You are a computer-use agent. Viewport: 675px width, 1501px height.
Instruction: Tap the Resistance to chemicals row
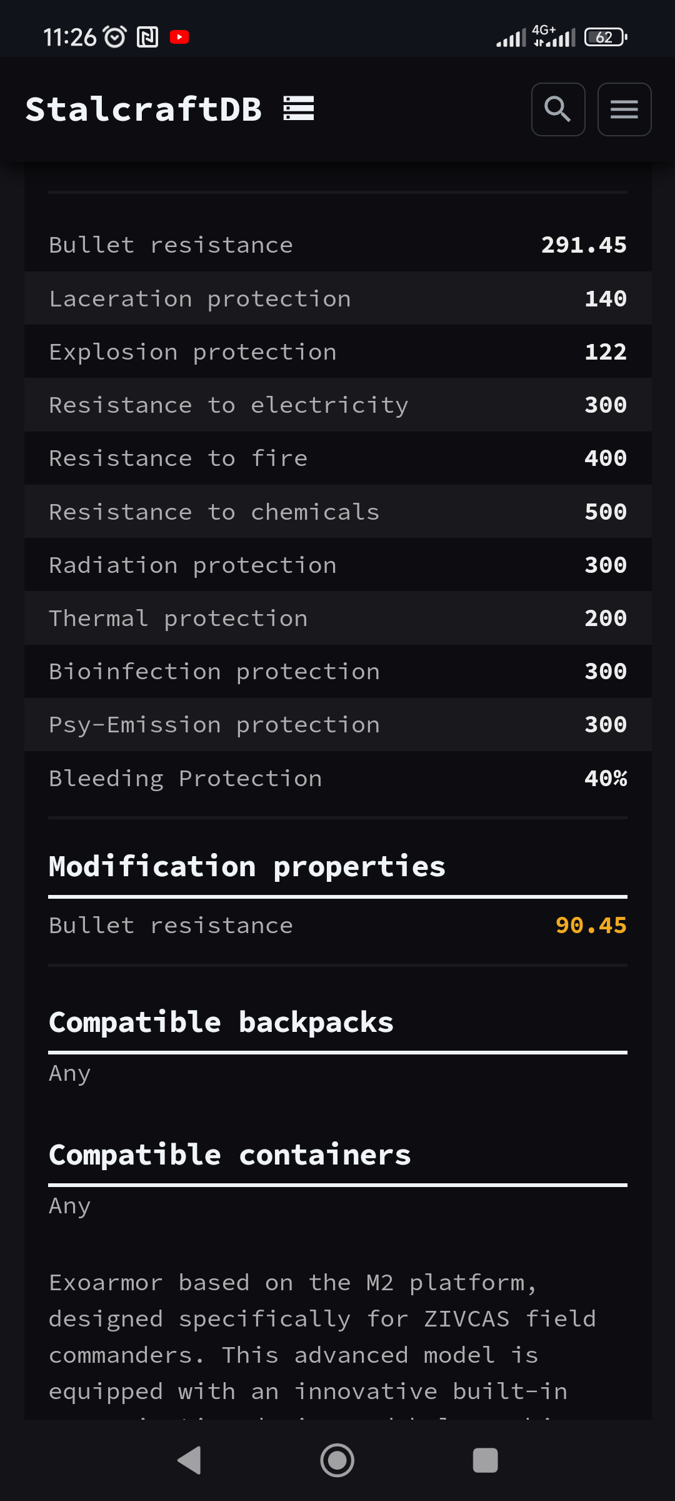click(337, 512)
